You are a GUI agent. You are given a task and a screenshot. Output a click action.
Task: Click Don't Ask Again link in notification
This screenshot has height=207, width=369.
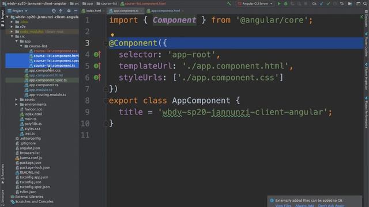331,206
